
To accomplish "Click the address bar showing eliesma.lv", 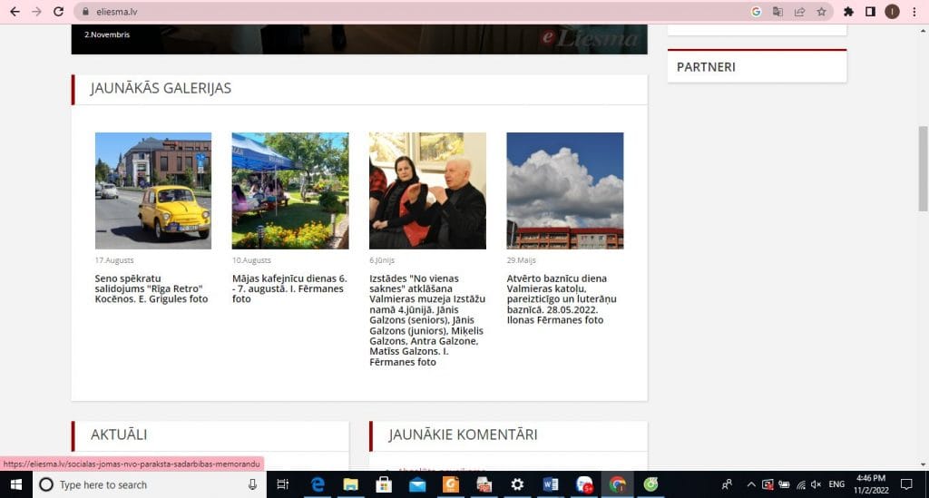I will tap(408, 12).
